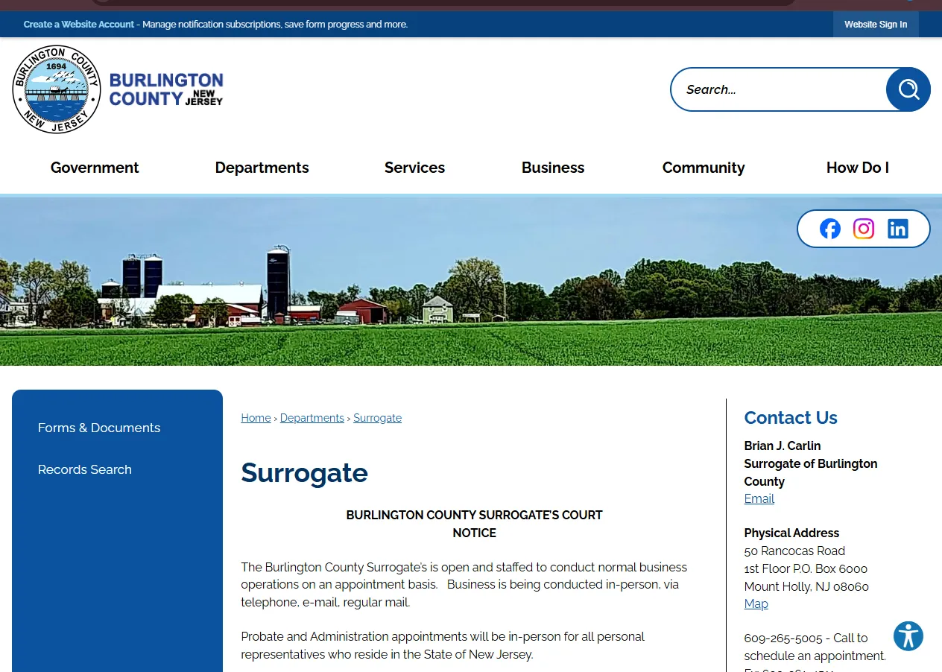Open the Instagram icon link

click(x=864, y=229)
